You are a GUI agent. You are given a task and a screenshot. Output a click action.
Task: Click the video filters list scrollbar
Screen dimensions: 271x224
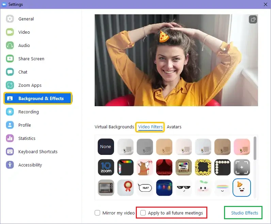pos(255,148)
